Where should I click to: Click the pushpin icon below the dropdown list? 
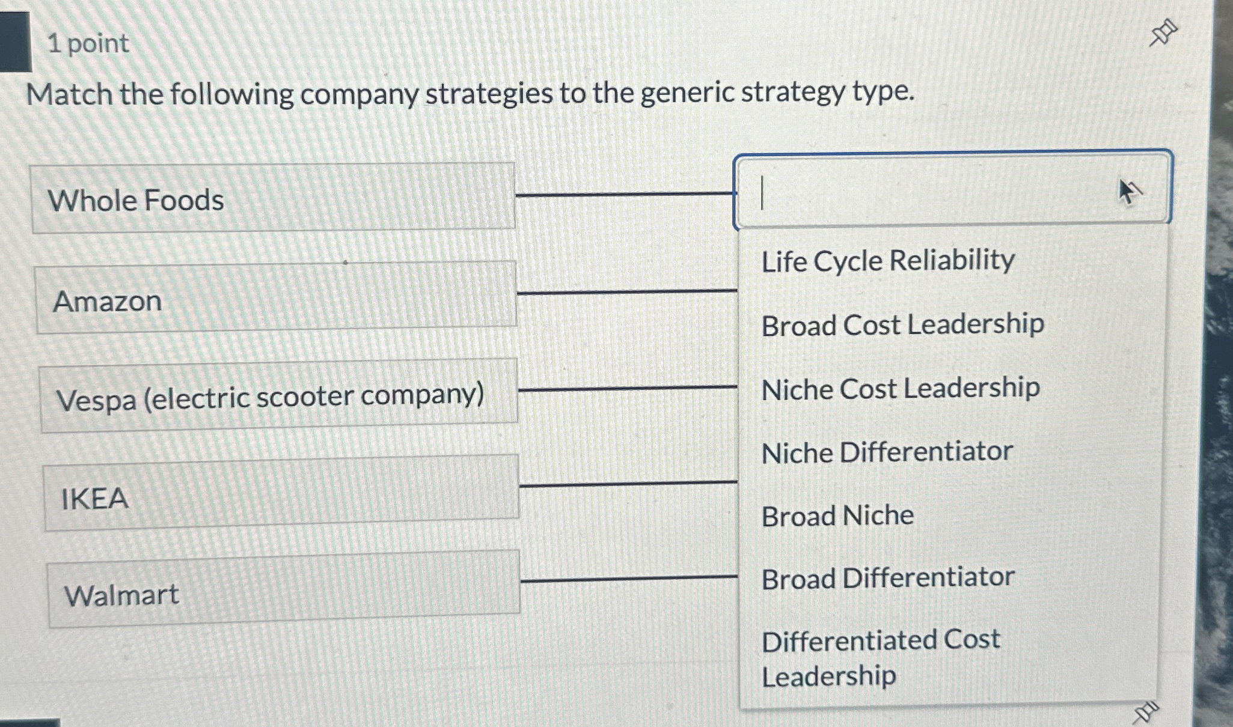coord(1145,713)
